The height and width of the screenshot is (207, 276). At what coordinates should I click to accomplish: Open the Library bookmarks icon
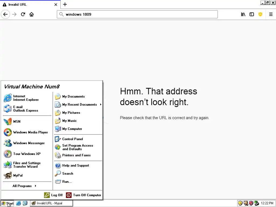tap(243, 14)
